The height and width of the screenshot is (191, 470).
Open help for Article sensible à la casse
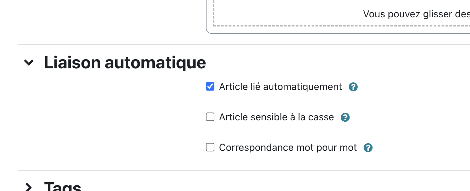point(345,117)
